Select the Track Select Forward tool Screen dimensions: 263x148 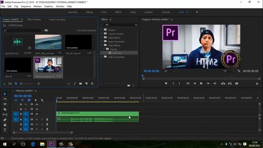(x=5, y=99)
